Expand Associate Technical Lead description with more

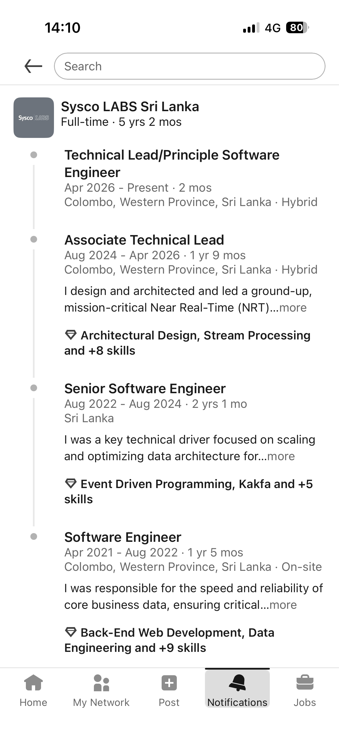[x=293, y=308]
